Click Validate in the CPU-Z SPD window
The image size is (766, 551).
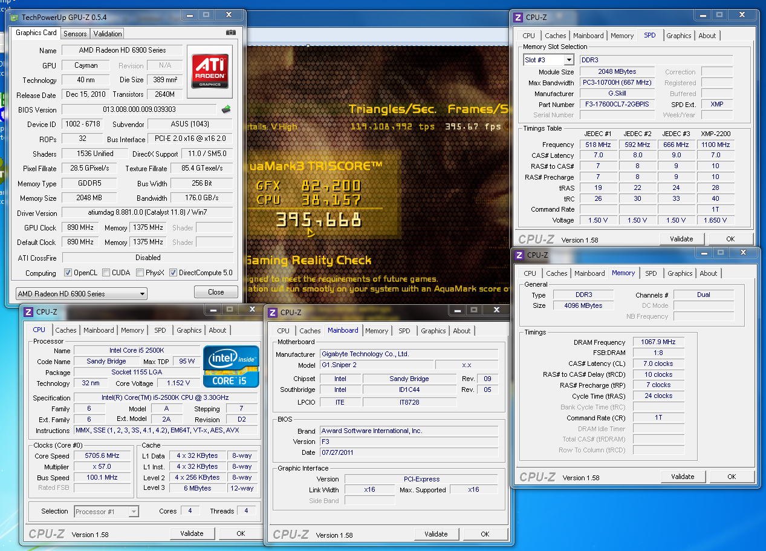[681, 239]
